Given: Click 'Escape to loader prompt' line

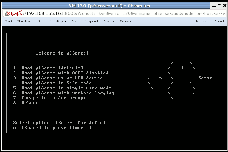Looking at the screenshot, I should (50, 98).
